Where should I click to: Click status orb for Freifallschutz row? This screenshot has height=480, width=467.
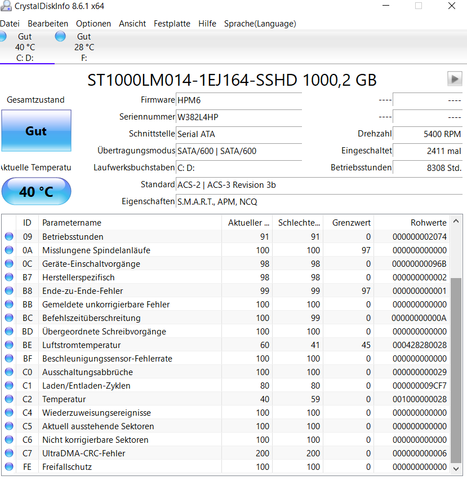9,466
